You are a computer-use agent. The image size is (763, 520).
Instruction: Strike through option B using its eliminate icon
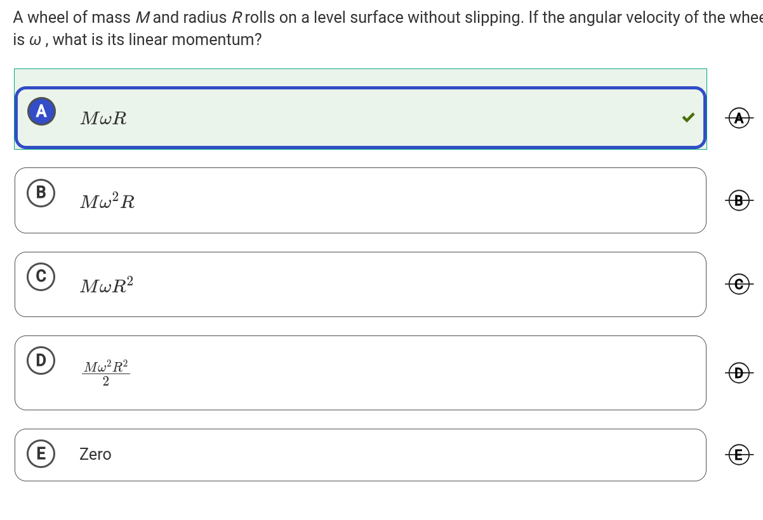click(739, 200)
